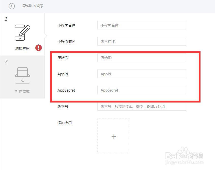Focus the AppSecret input field
This screenshot has width=215, height=170.
pos(142,90)
